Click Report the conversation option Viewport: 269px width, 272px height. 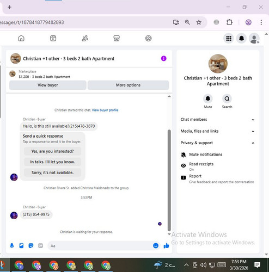point(218,179)
